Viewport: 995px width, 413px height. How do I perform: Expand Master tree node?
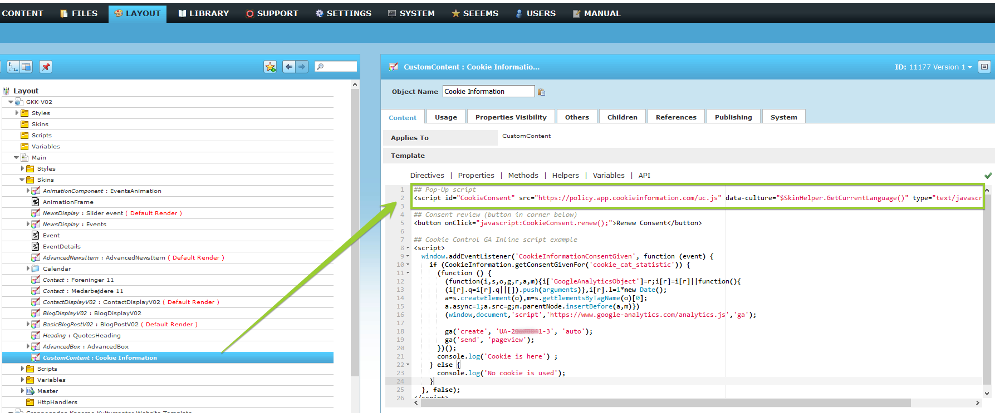pyautogui.click(x=22, y=391)
